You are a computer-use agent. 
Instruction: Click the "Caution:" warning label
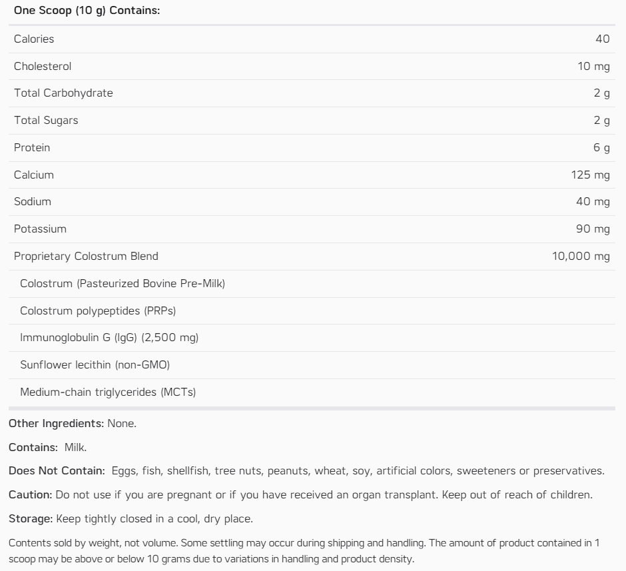30,495
